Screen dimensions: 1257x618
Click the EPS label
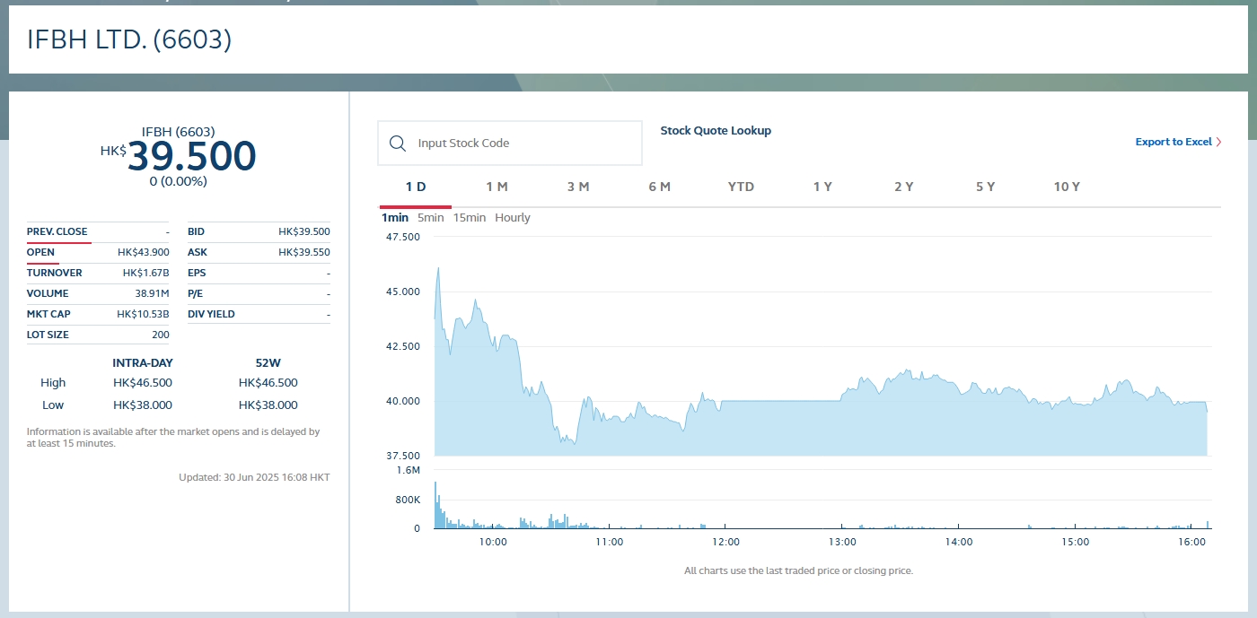click(197, 273)
